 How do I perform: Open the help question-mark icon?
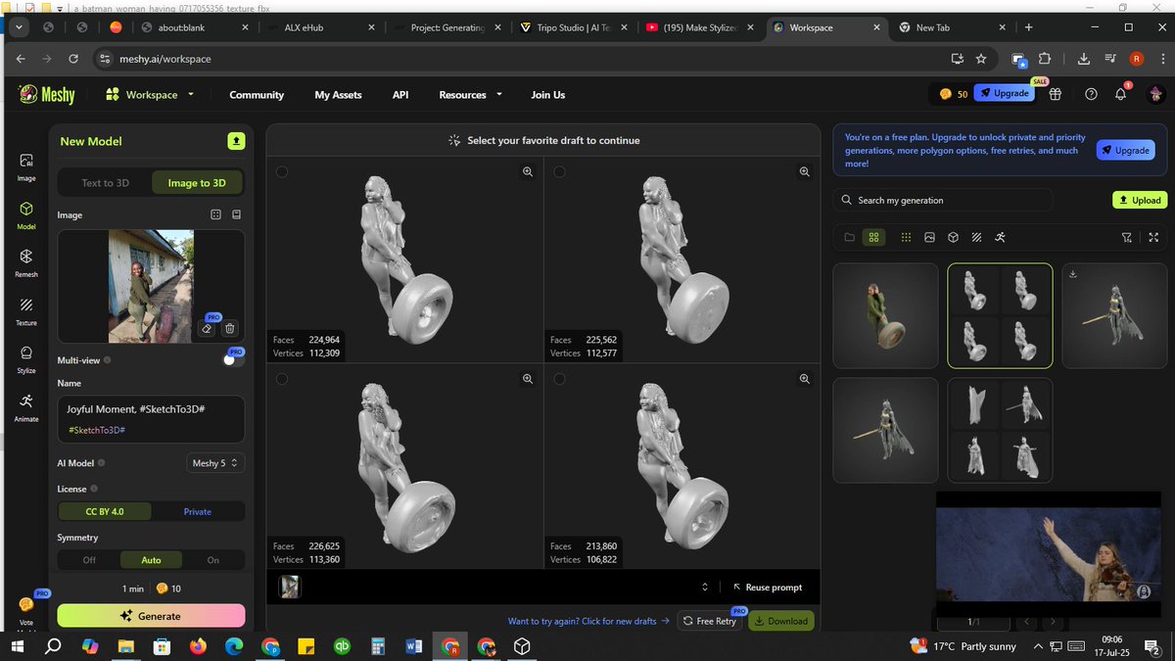click(x=1091, y=94)
